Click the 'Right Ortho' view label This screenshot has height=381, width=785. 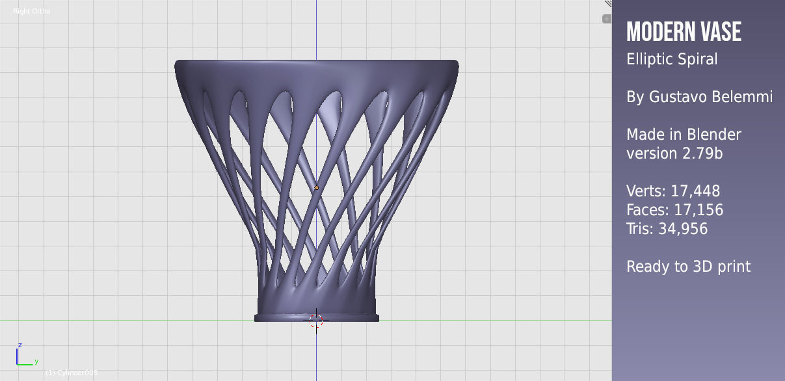coord(32,11)
